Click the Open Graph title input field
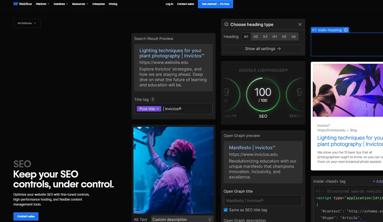This screenshot has width=383, height=222. (x=263, y=201)
